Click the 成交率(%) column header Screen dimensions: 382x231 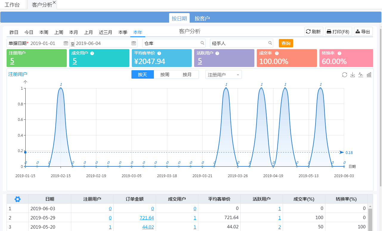pyautogui.click(x=304, y=199)
